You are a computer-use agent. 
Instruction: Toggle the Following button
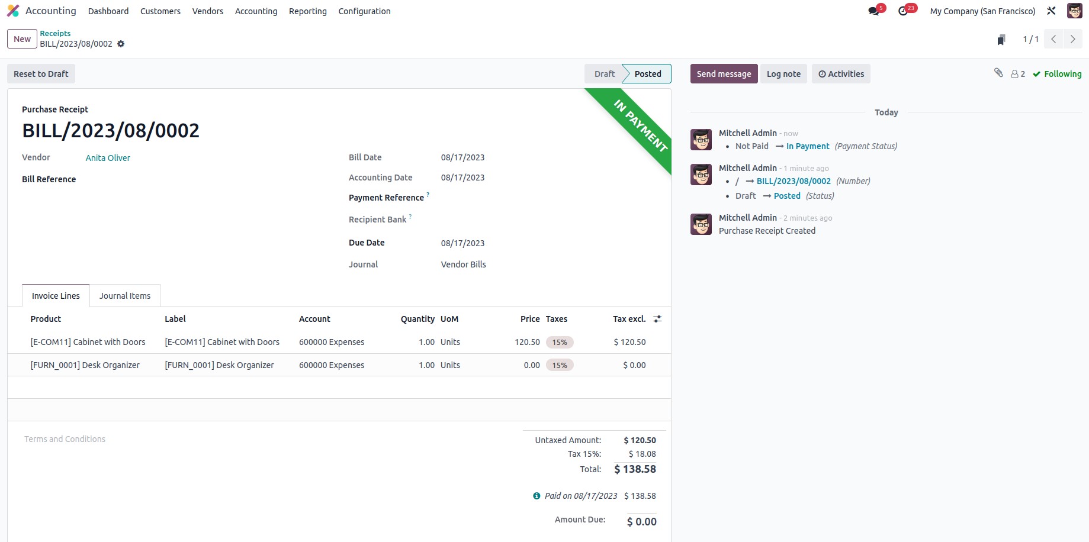pyautogui.click(x=1057, y=74)
